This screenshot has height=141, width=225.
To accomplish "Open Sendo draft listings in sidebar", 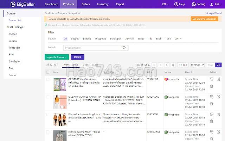I will coord(12,75).
